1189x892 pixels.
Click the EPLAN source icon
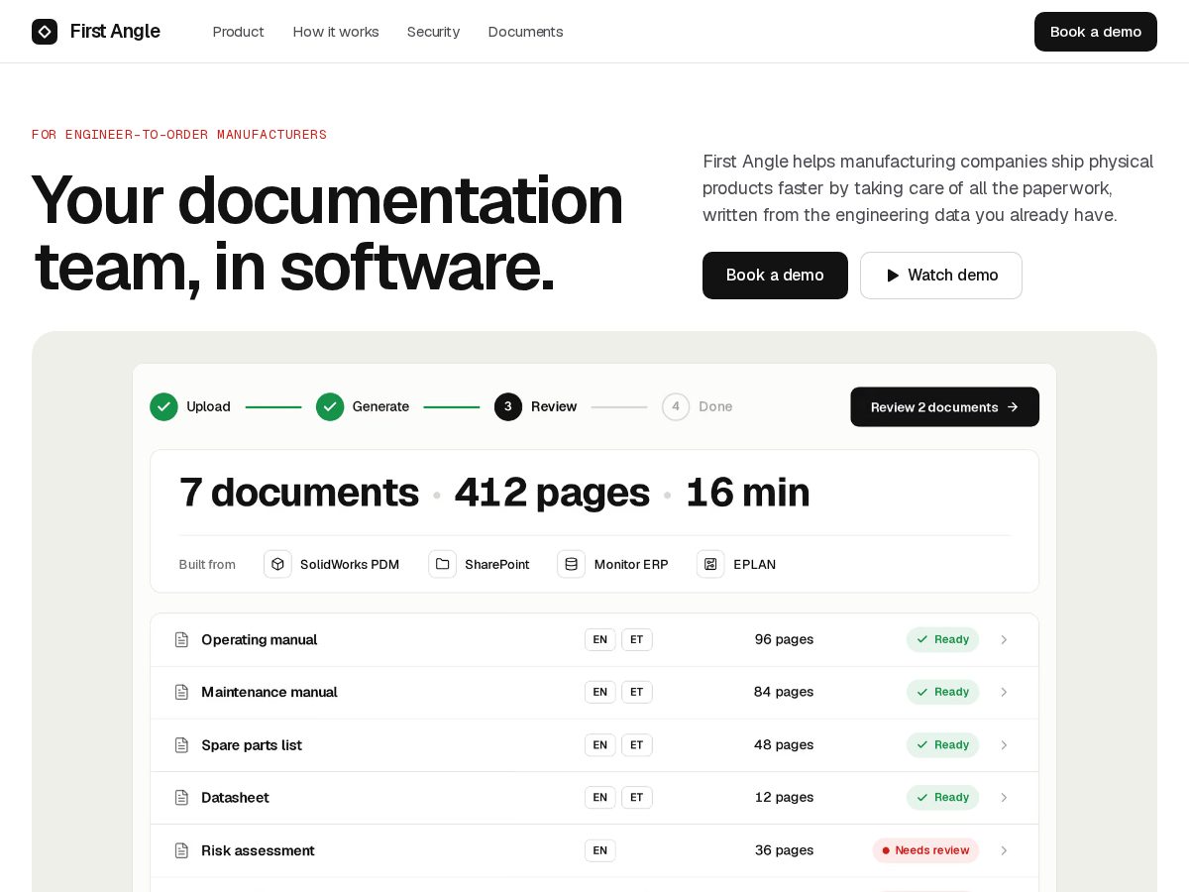[710, 564]
